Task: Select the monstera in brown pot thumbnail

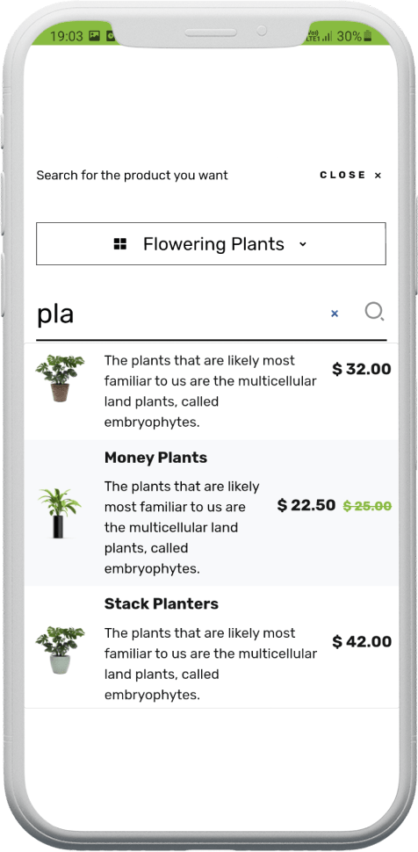Action: pyautogui.click(x=60, y=378)
